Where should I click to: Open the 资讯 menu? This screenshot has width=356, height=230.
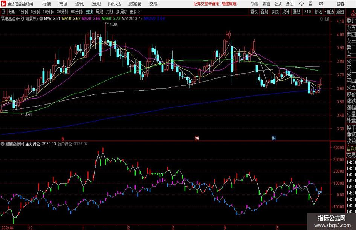(x=80, y=4)
